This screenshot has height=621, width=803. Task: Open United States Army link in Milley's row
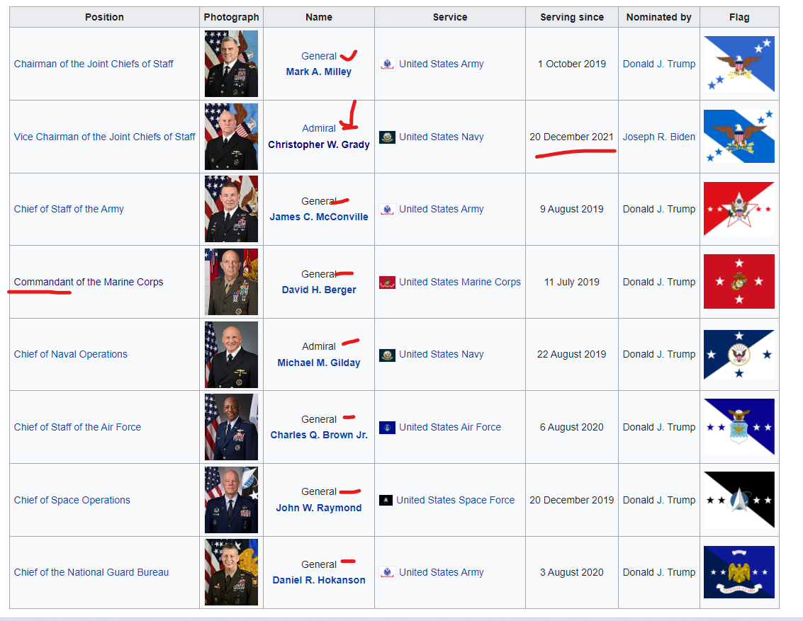pyautogui.click(x=442, y=64)
